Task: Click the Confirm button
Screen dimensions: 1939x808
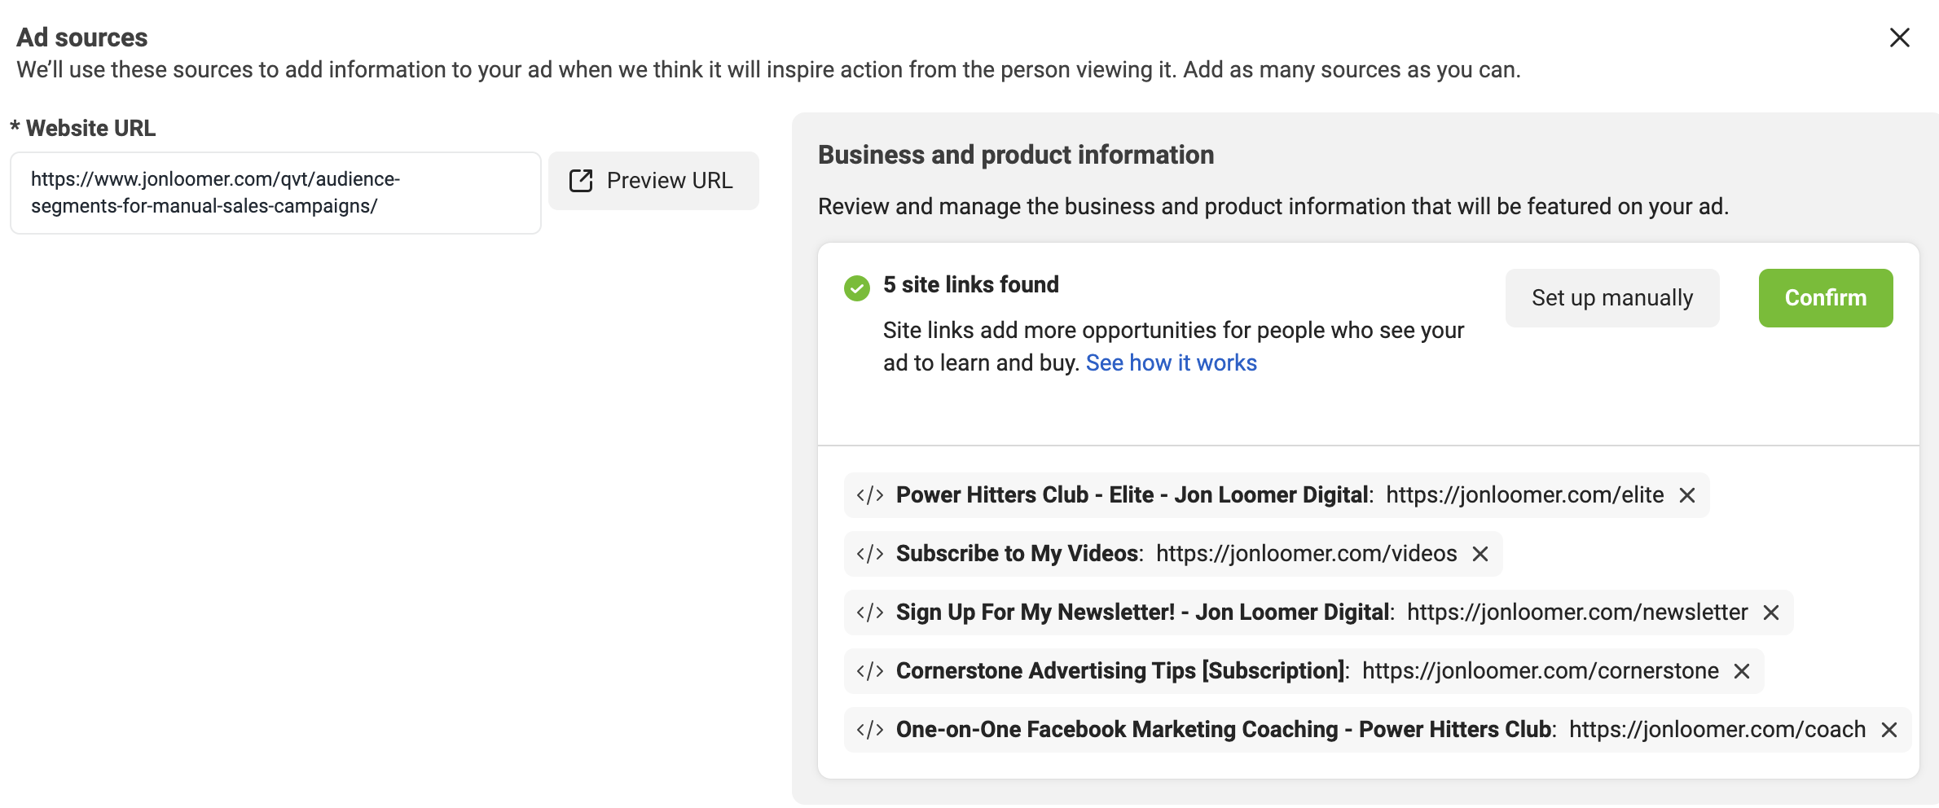Action: 1825,298
